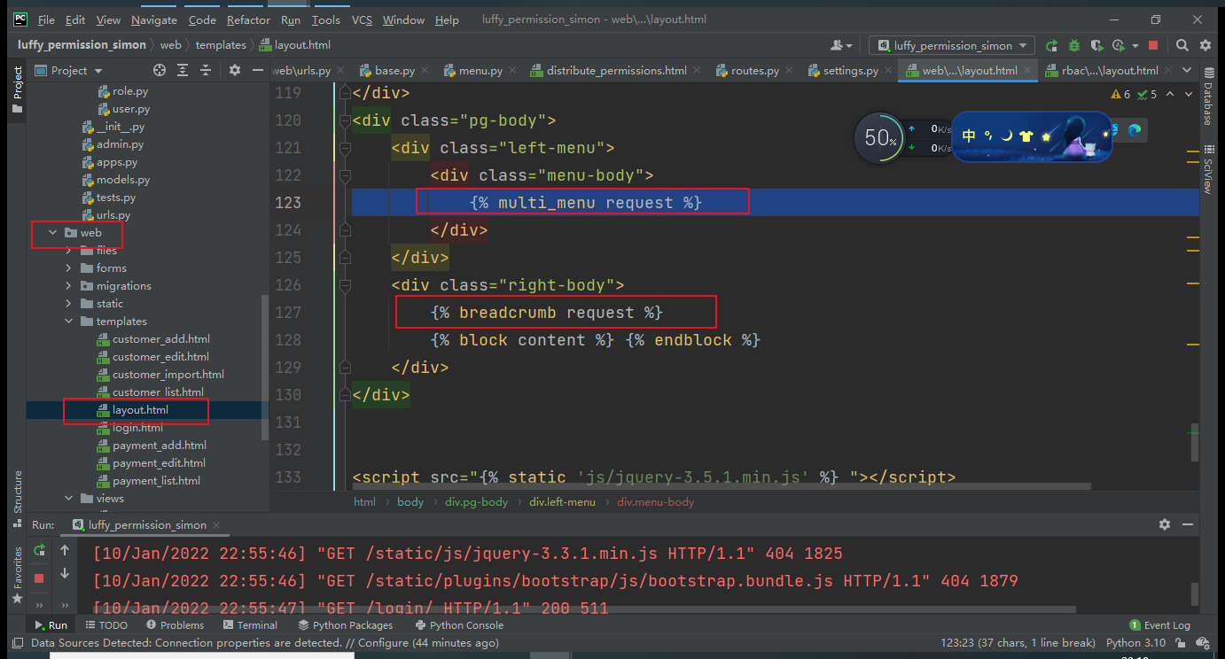Screen dimensions: 1225x659
Task: Open the Problems tool window
Action: (174, 624)
